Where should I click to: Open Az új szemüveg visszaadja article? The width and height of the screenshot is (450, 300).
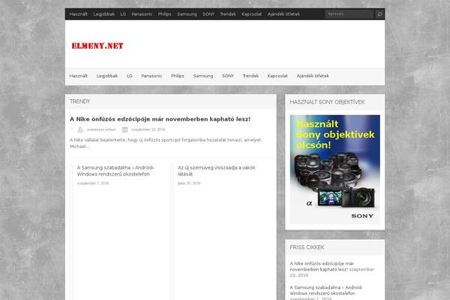217,171
